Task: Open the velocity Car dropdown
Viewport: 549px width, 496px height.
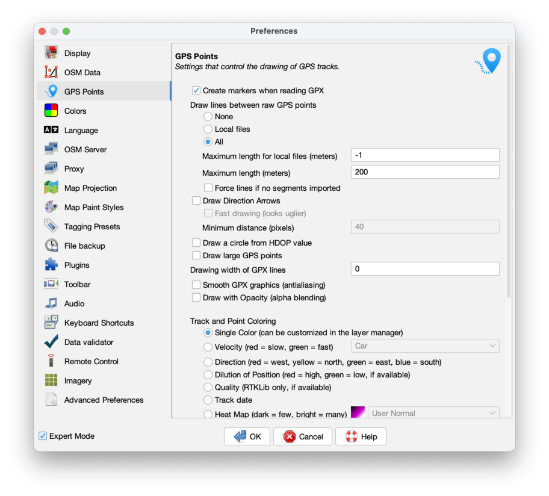Action: pyautogui.click(x=424, y=346)
